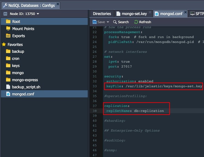Click the cron folder icon
204x157 pixels.
(8, 59)
